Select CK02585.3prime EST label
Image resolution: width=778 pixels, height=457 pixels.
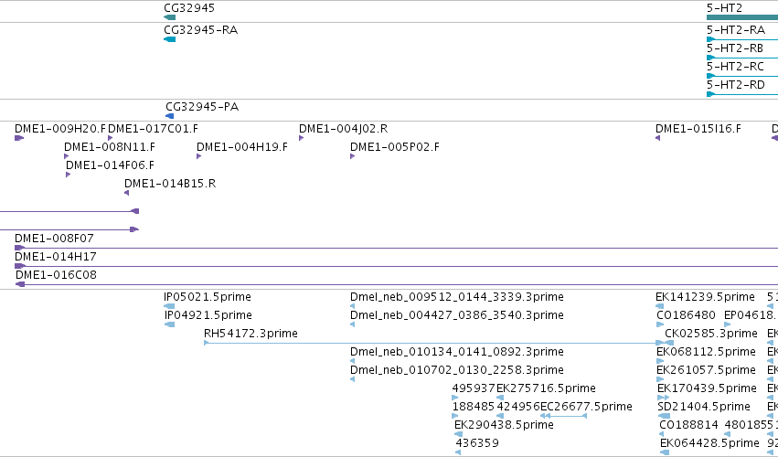[711, 334]
